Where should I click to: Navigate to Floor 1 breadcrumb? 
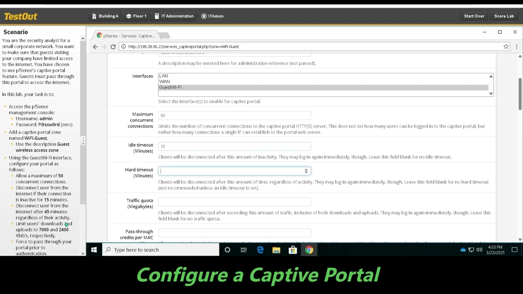point(136,16)
